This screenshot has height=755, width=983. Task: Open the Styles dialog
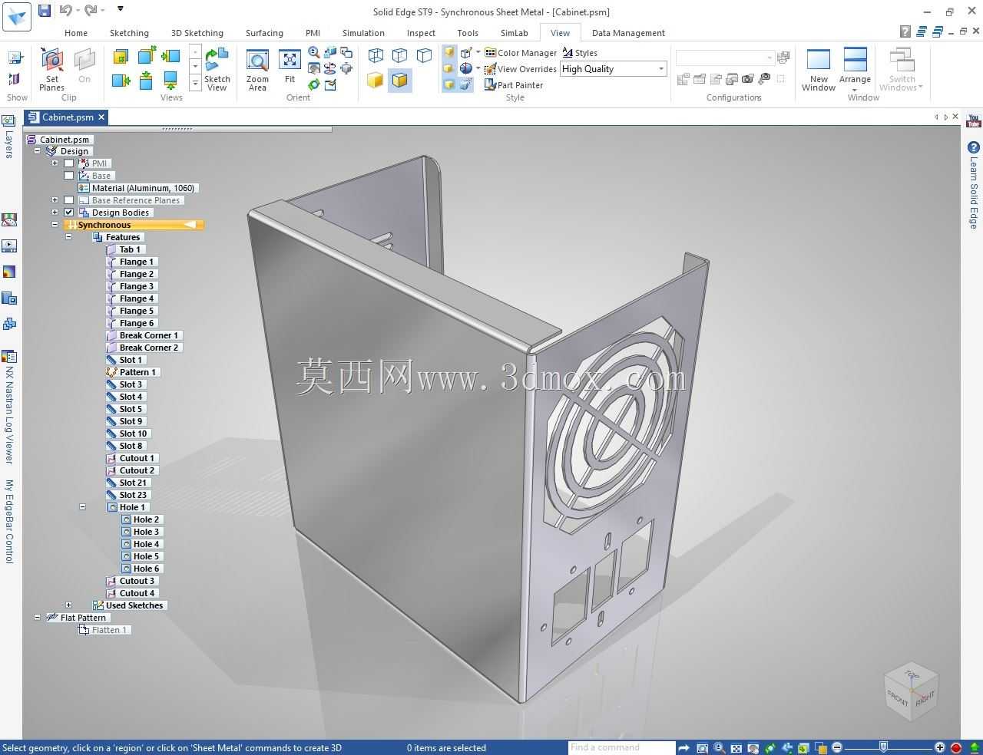pyautogui.click(x=580, y=53)
